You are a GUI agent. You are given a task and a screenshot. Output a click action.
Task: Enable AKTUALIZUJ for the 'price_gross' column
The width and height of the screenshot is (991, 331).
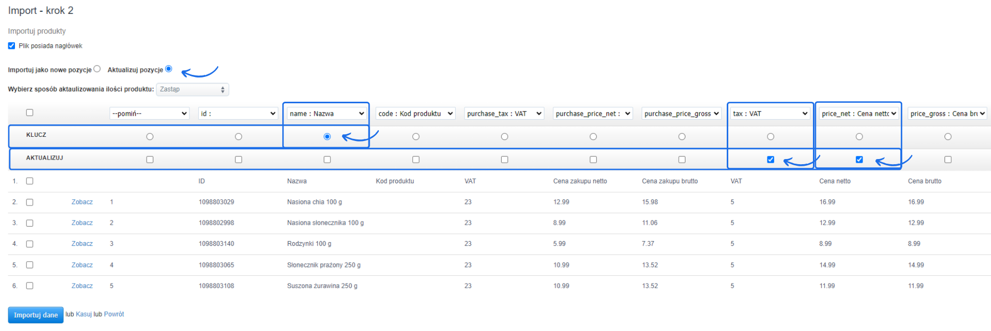pos(948,160)
